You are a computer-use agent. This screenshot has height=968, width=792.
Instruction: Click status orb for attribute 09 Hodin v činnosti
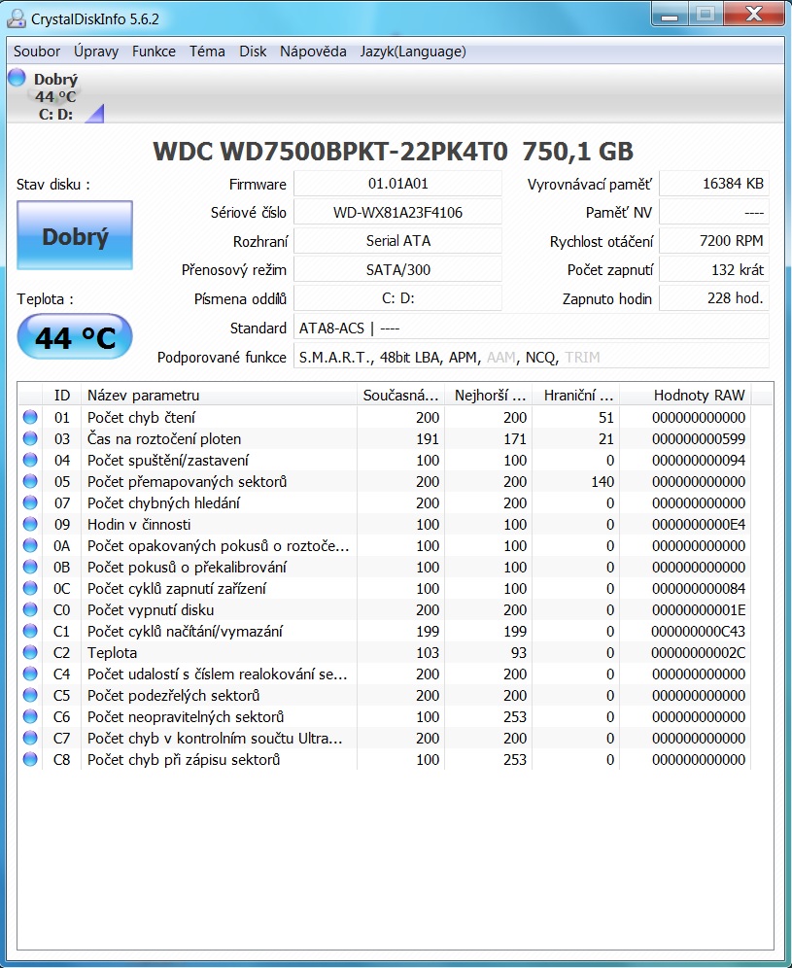click(x=30, y=524)
